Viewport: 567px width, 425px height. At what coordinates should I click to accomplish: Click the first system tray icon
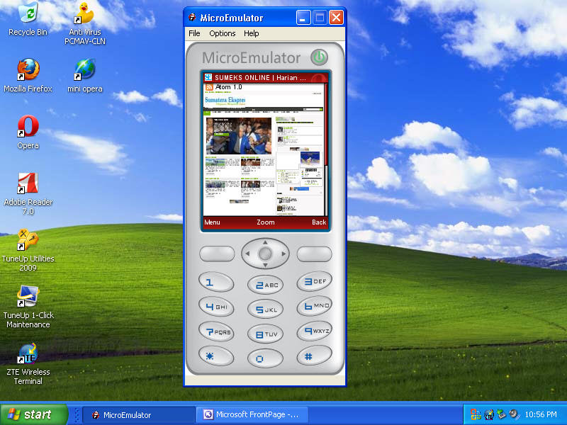click(476, 414)
